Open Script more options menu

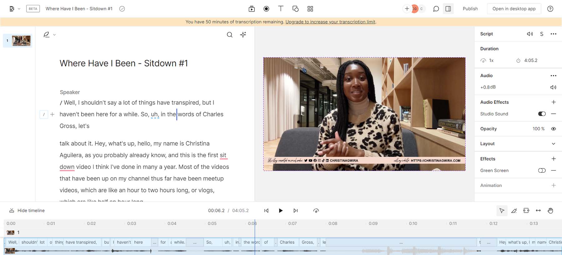tap(553, 34)
